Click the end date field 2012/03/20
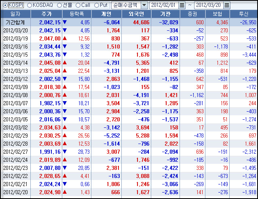258x199 pixels. pos(209,5)
